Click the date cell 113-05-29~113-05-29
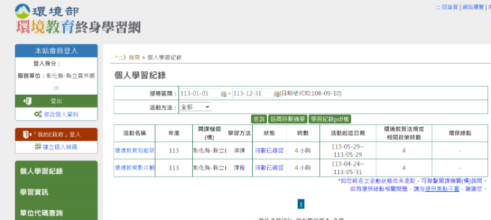Viewport: 491px width, 220px height. pos(348,151)
